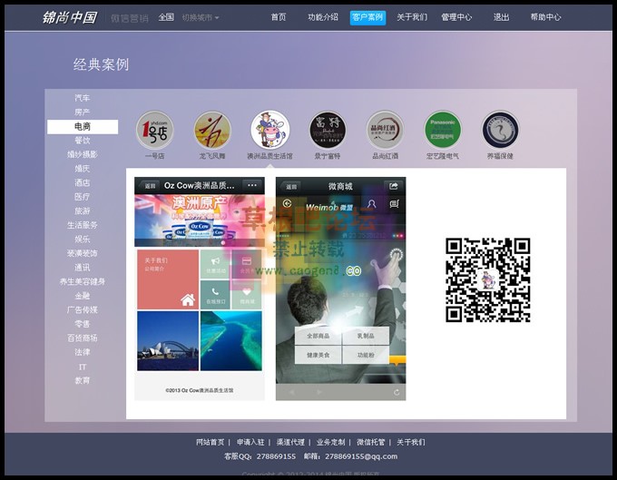Open the 景宁富特 black logo
The height and width of the screenshot is (480, 617).
[328, 131]
